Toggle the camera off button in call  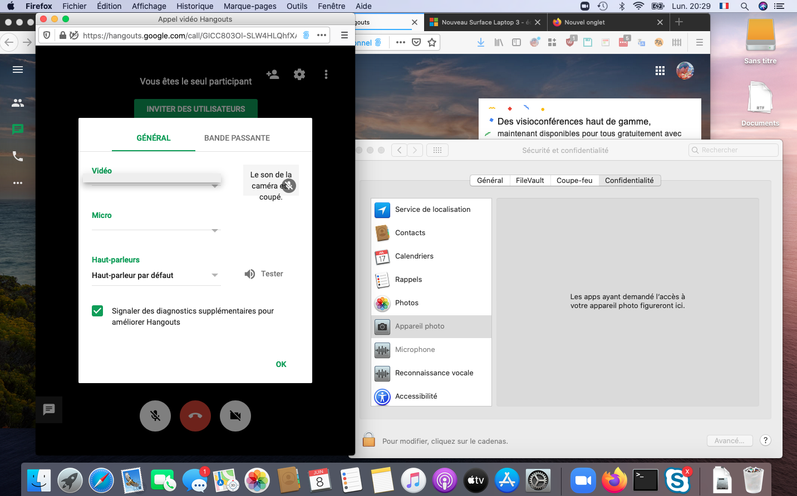[235, 416]
